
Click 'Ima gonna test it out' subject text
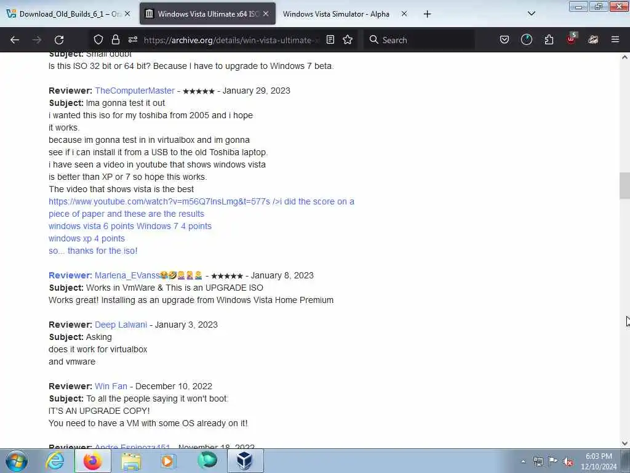point(126,103)
